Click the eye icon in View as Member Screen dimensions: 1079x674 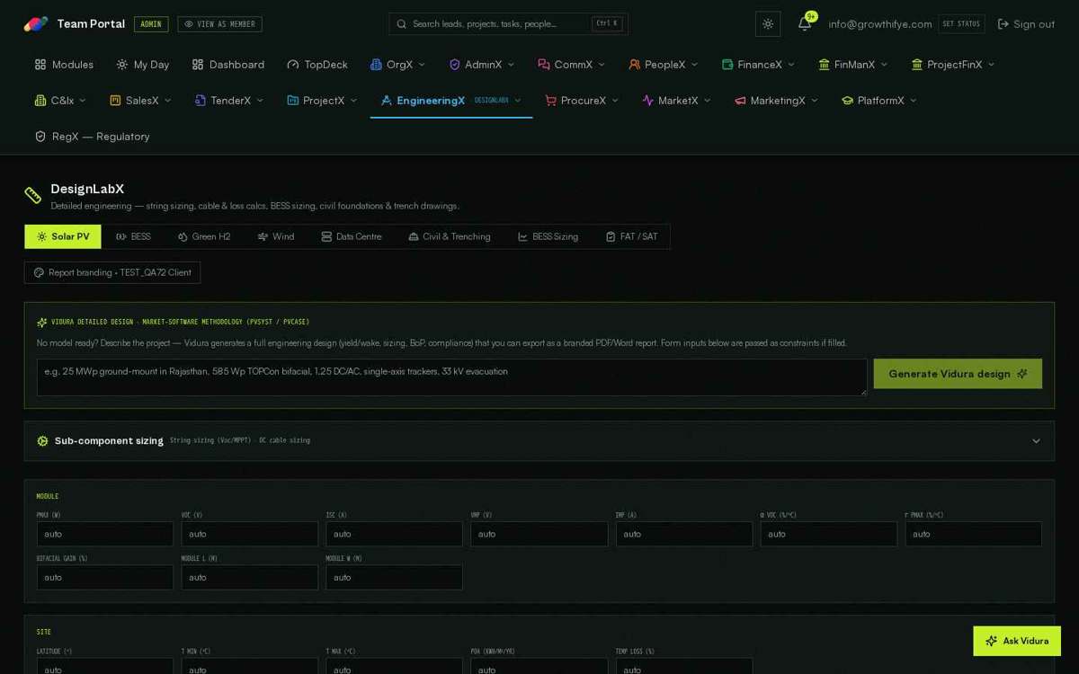tap(189, 24)
